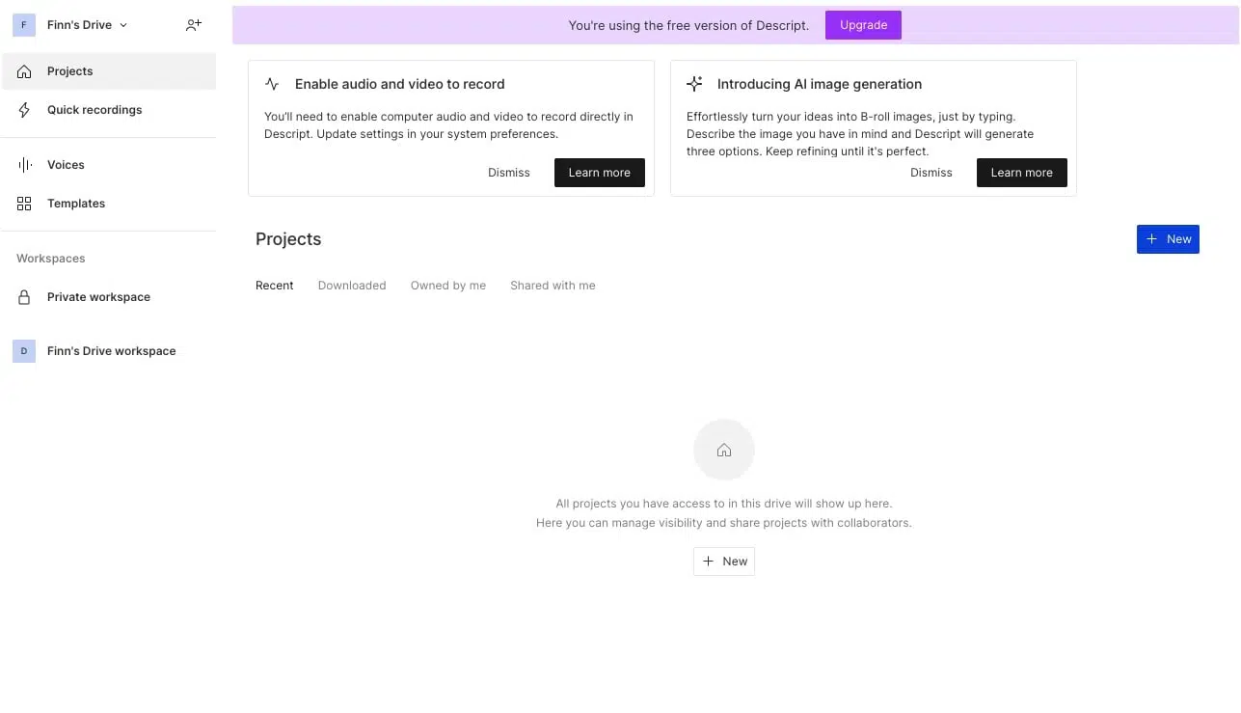Open Finn's Drive workspace avatar
1241x713 pixels.
click(23, 350)
